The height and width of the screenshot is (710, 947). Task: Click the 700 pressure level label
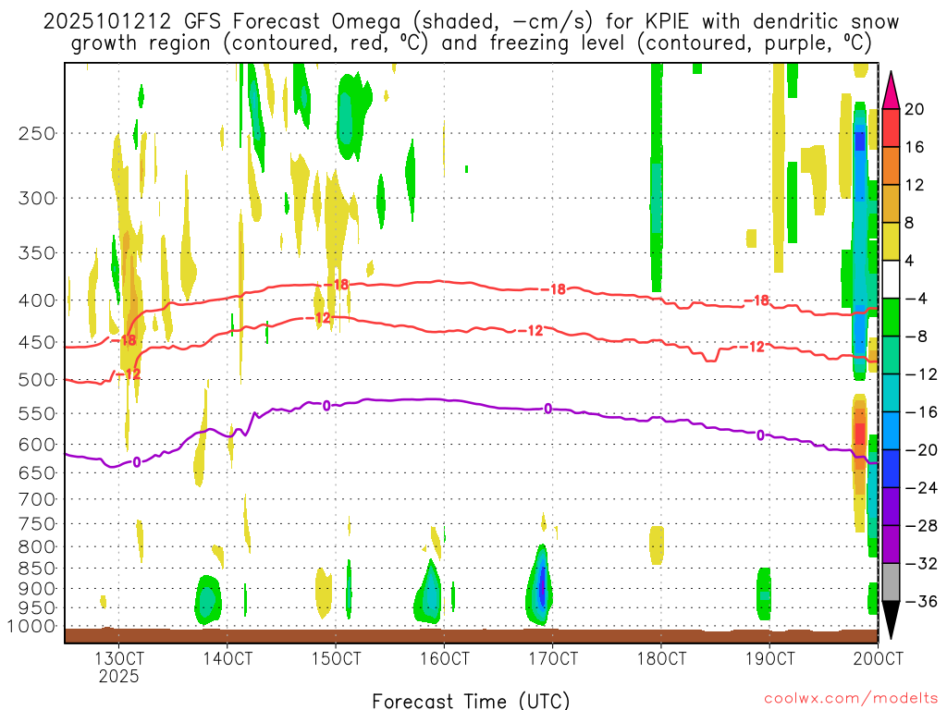tap(37, 499)
